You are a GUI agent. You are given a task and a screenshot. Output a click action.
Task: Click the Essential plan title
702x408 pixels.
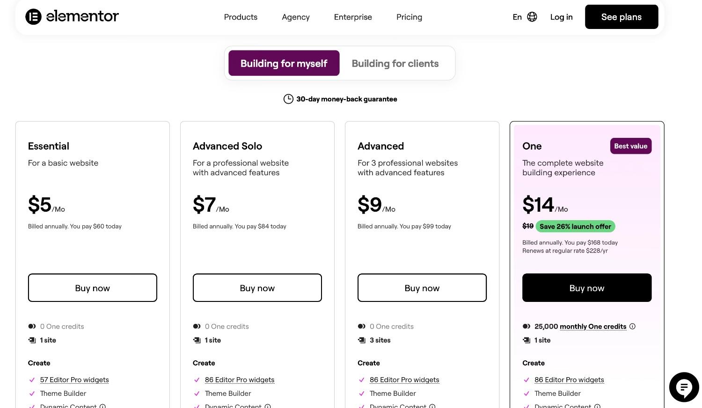[x=49, y=146]
